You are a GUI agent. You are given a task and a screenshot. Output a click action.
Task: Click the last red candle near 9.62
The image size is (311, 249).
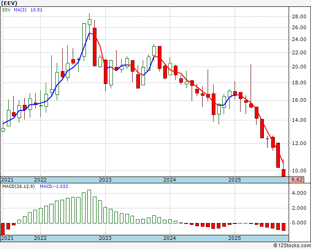pos(283,172)
